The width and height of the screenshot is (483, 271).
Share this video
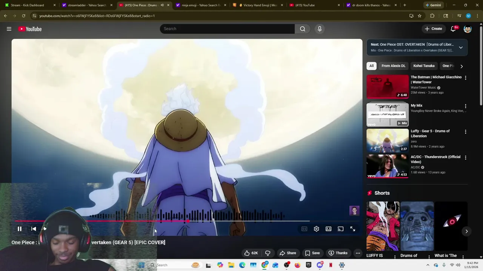[288, 253]
